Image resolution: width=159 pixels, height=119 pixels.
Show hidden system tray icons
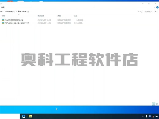(143, 116)
